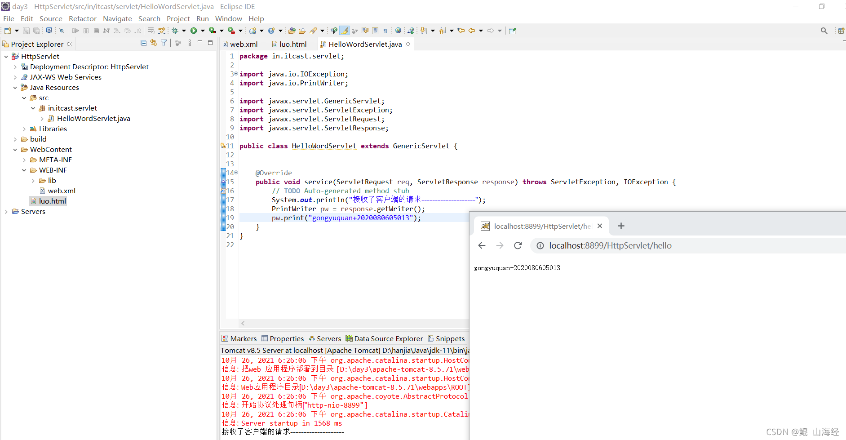Open the Snippets view tab
The width and height of the screenshot is (846, 440).
pos(447,338)
